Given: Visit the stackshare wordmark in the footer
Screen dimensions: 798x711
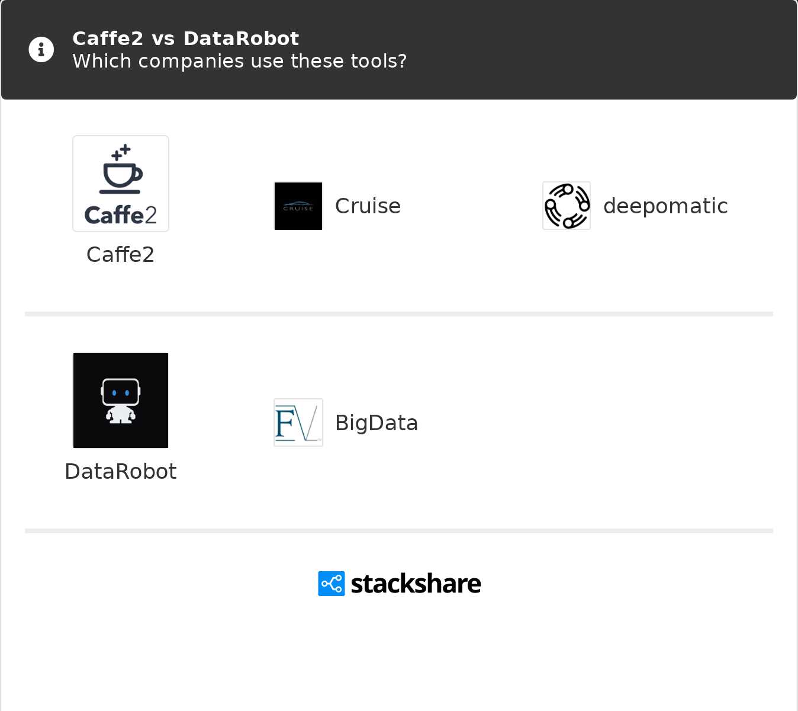Looking at the screenshot, I should 416,584.
